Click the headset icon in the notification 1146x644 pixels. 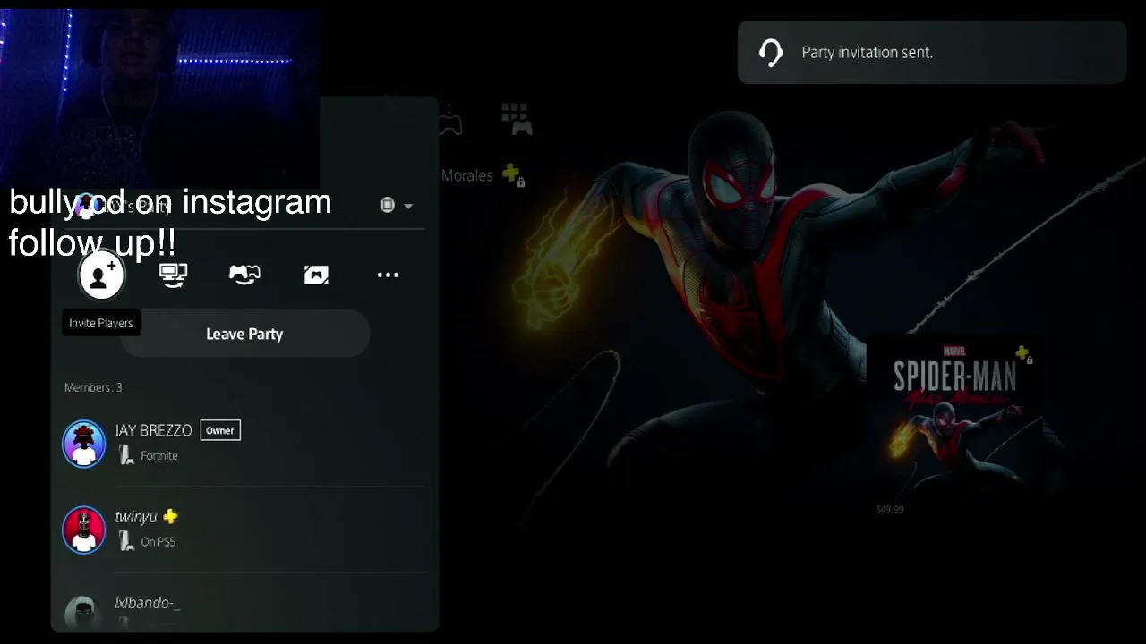(770, 53)
